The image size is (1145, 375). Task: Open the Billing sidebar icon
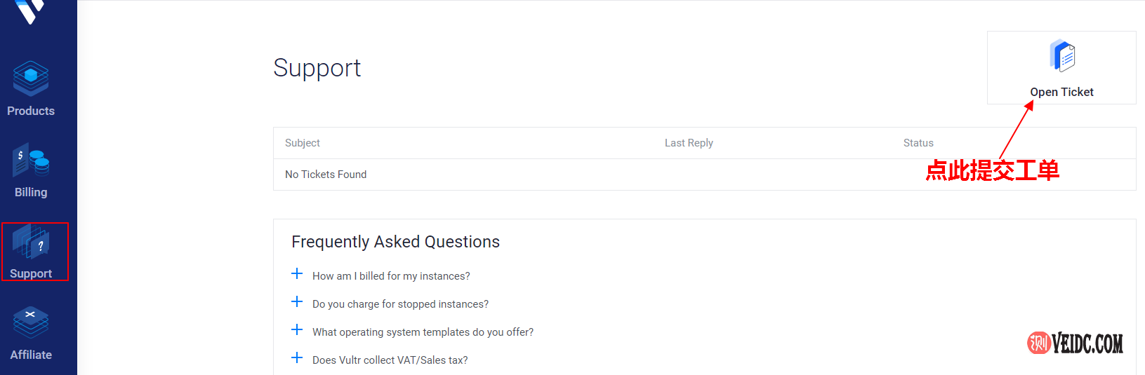[31, 161]
